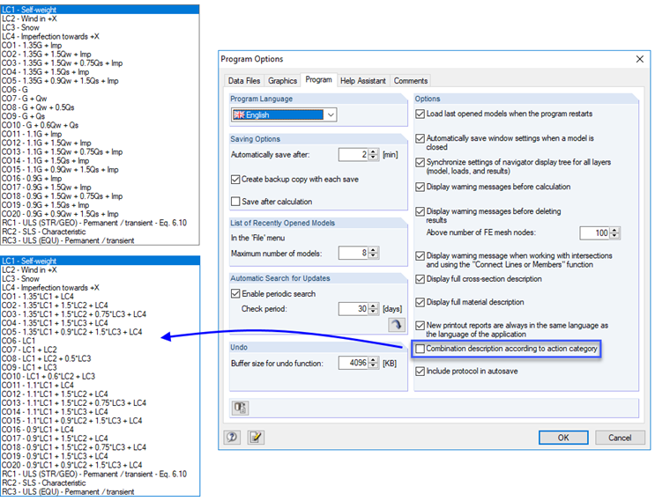Toggle Display warning messages before calculation
670x501 pixels.
click(420, 187)
